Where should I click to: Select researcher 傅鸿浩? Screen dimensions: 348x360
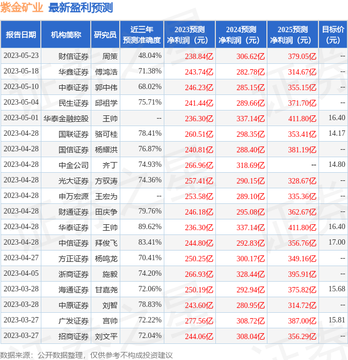(x=106, y=72)
